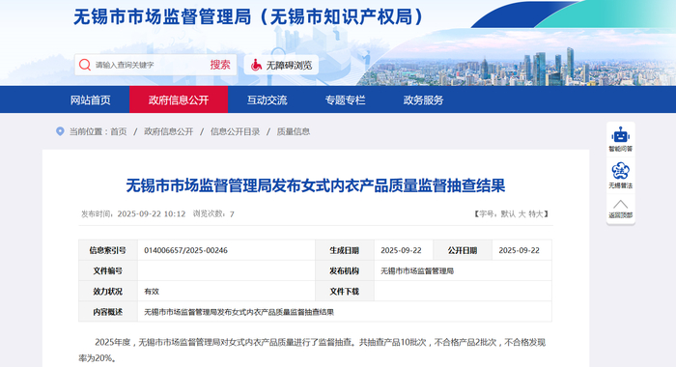Click the 生成日期 value 2025-09-22
This screenshot has width=676, height=367.
point(401,250)
